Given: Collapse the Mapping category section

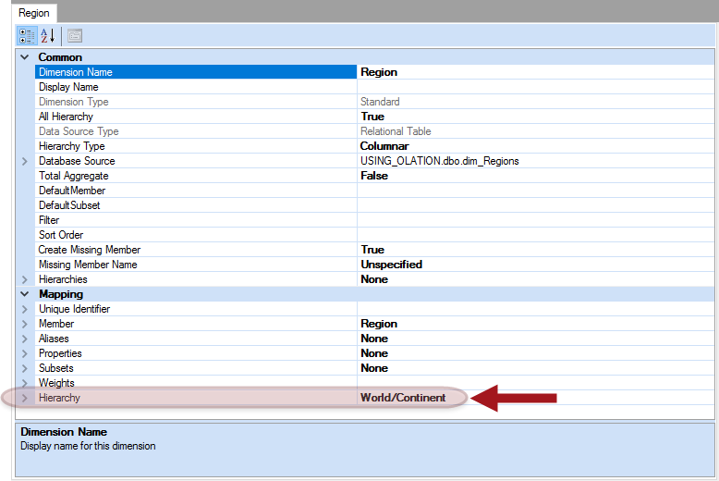Looking at the screenshot, I should point(24,294).
